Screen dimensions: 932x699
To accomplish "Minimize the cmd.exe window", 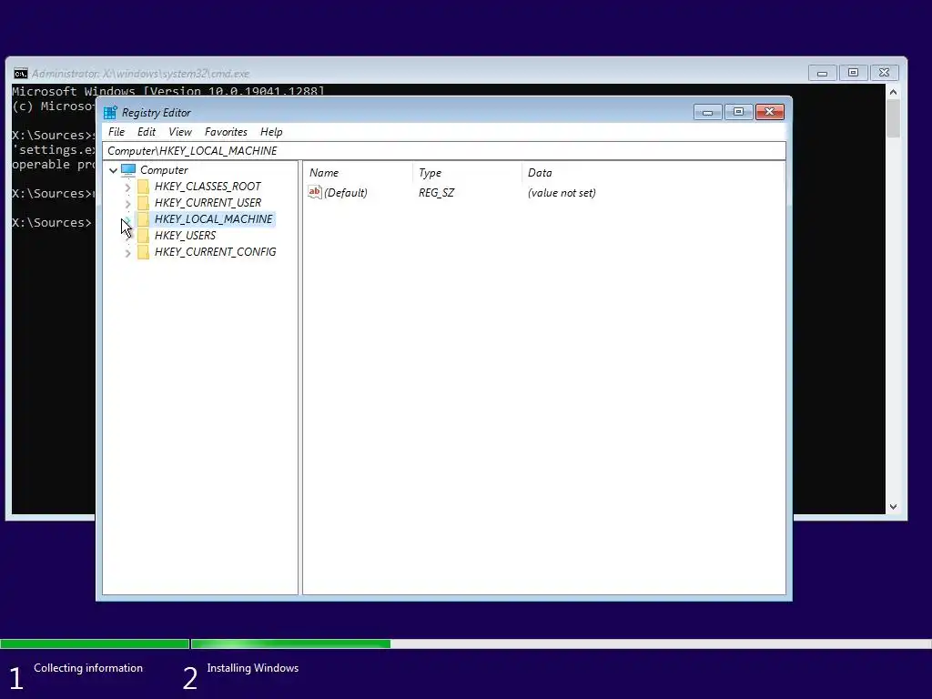I will click(822, 73).
